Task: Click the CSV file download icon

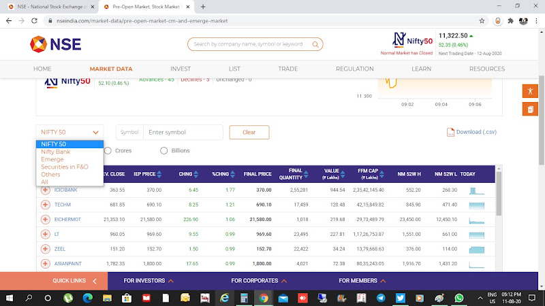Action: click(x=450, y=132)
